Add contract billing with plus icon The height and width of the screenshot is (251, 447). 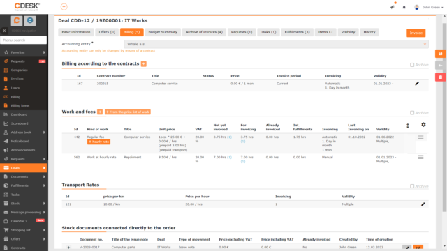[x=144, y=63]
